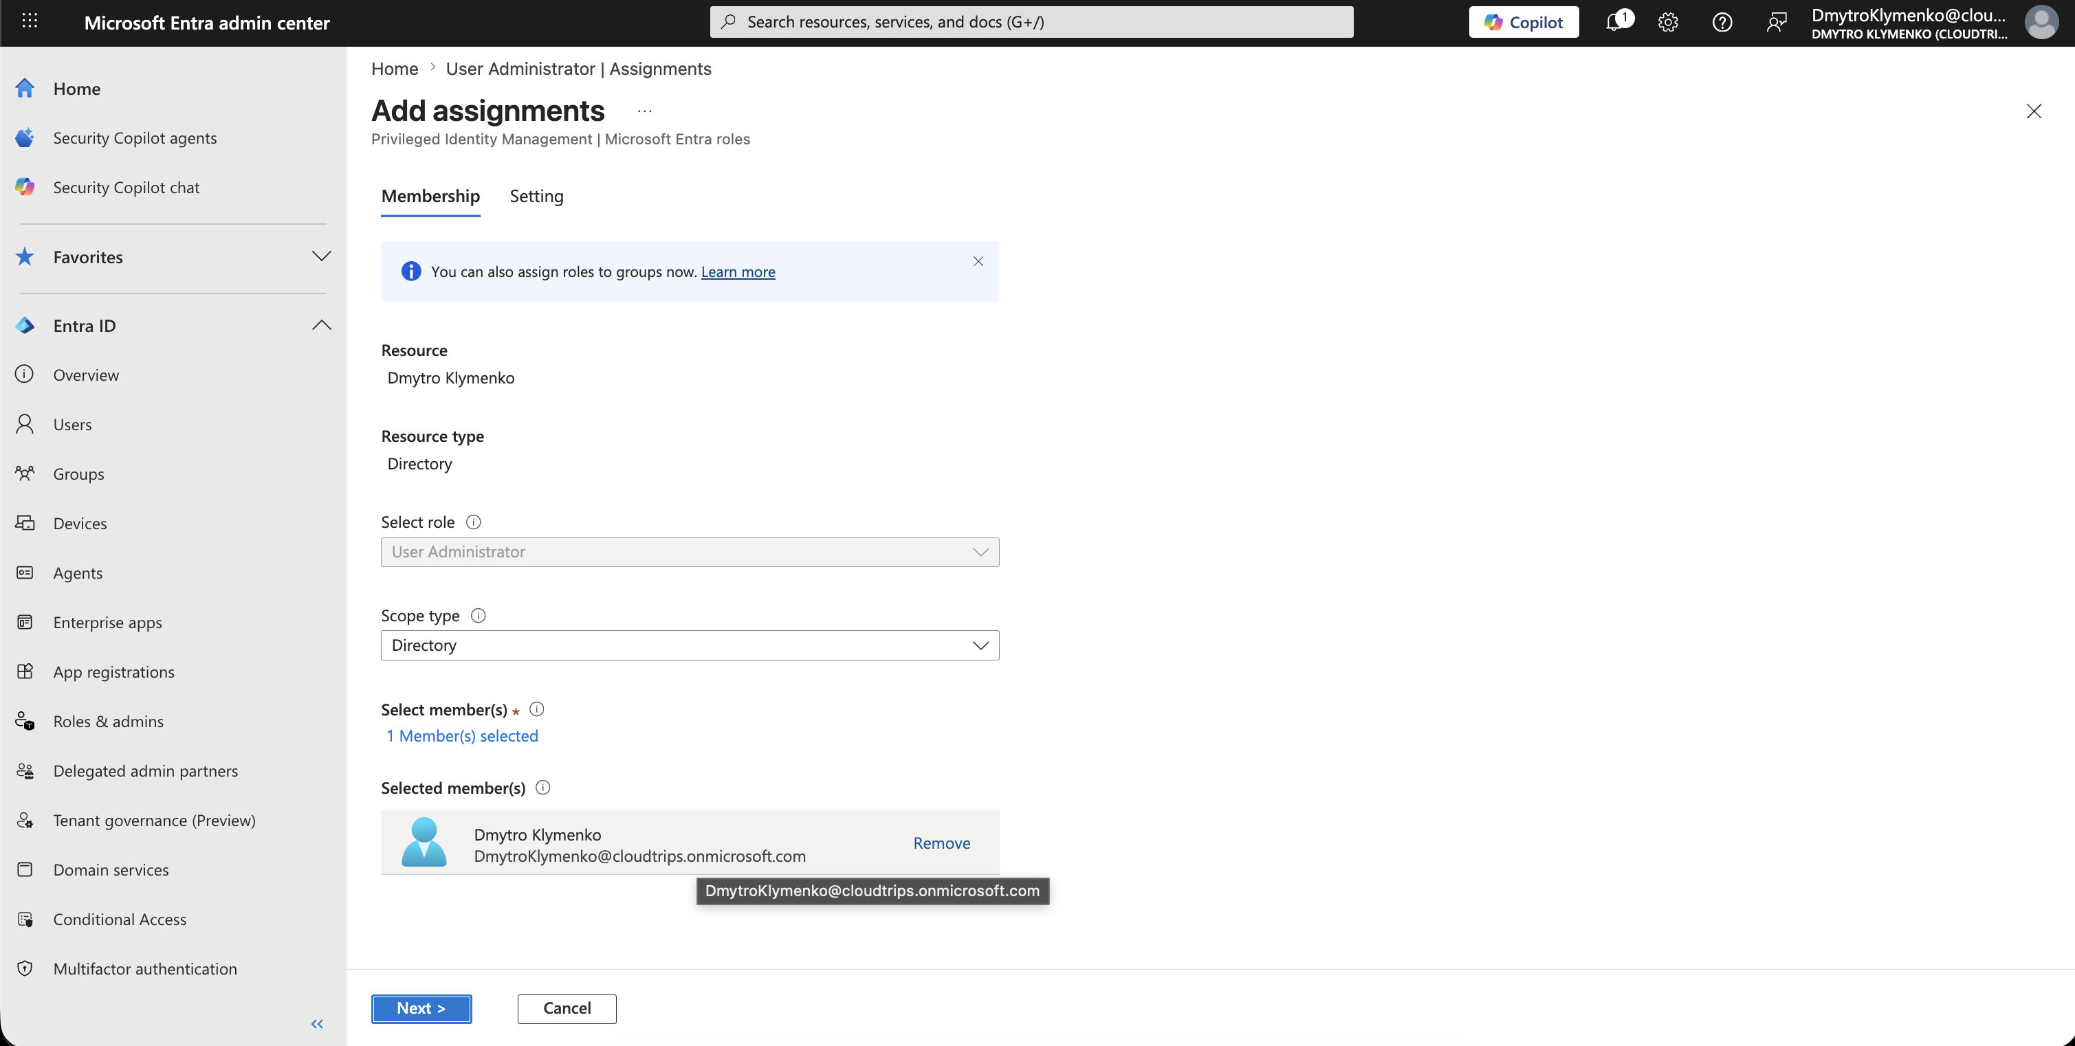Viewport: 2075px width, 1046px height.
Task: Open User Administrator | Assignments breadcrumb
Action: (578, 69)
